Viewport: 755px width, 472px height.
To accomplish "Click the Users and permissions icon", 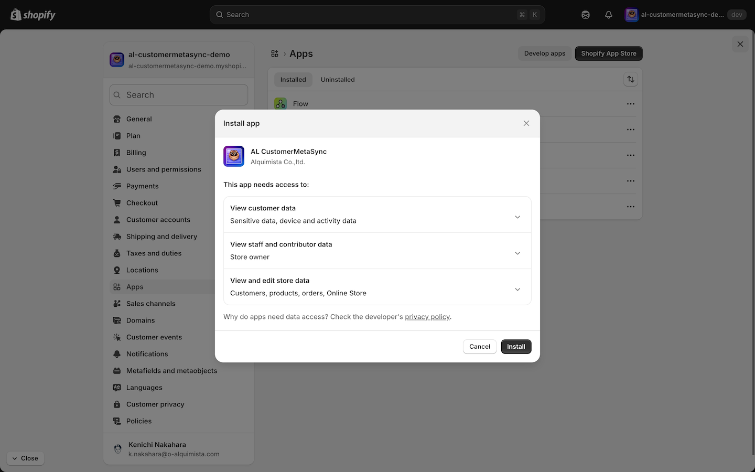I will pyautogui.click(x=117, y=169).
